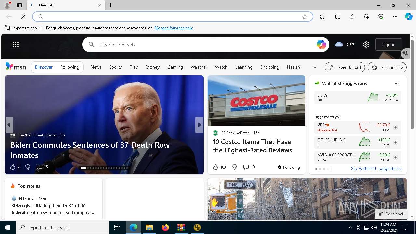Open Task View on taskbar
416x234 pixels.
pos(117,227)
